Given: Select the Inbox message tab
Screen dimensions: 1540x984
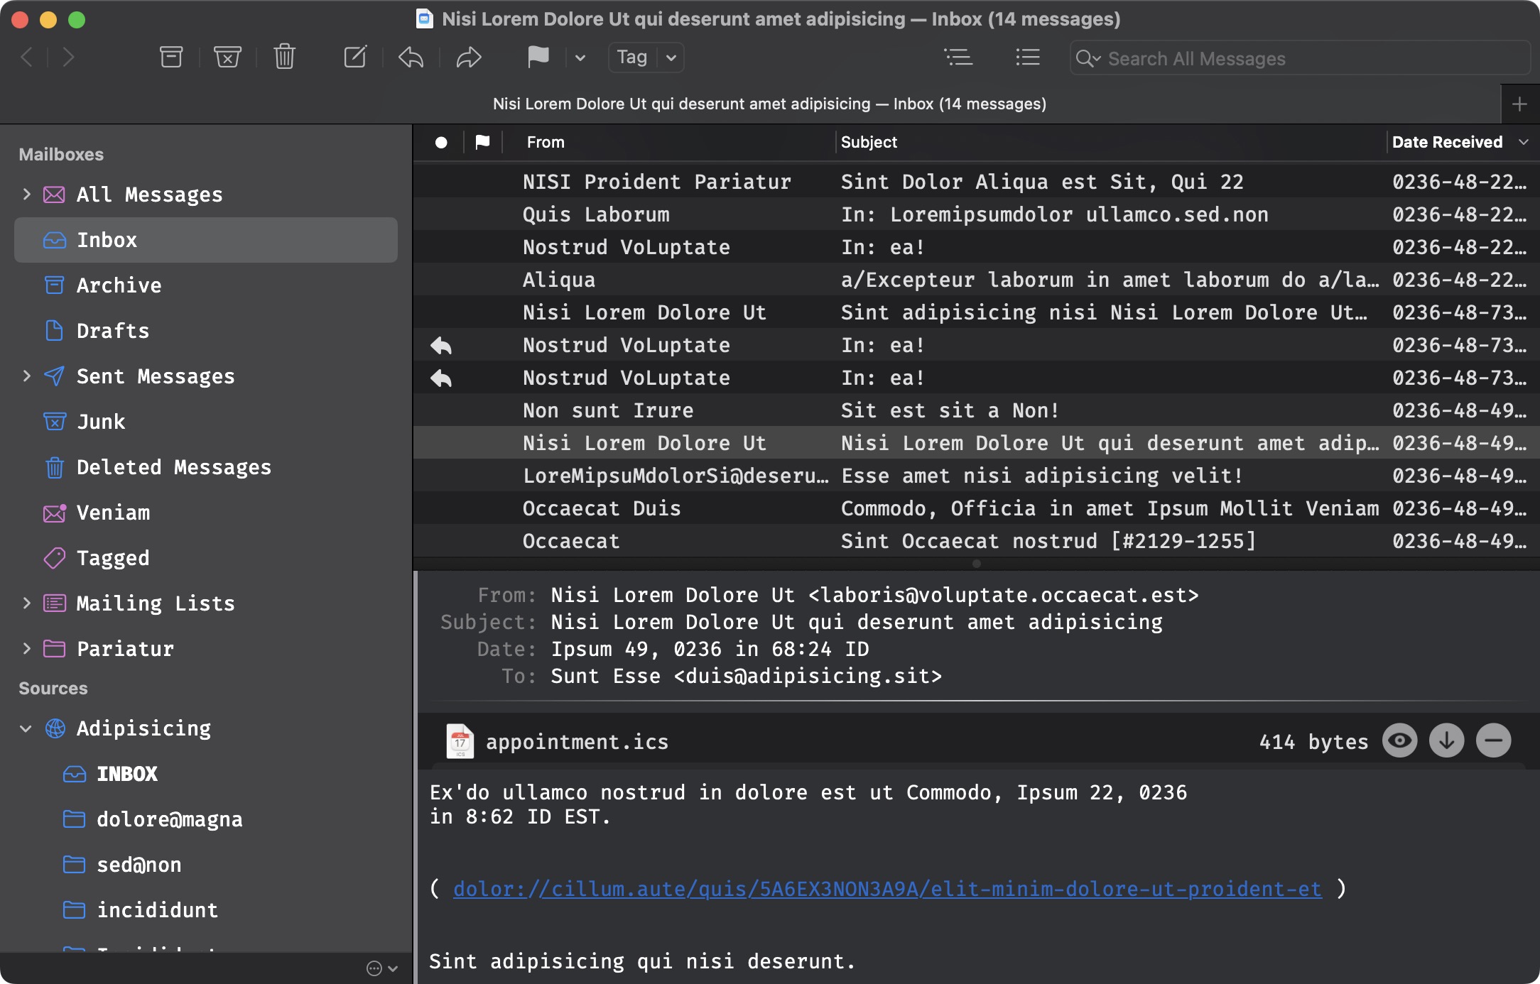Looking at the screenshot, I should point(769,104).
